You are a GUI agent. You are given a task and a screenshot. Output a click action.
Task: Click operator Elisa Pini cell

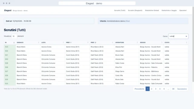(127, 67)
